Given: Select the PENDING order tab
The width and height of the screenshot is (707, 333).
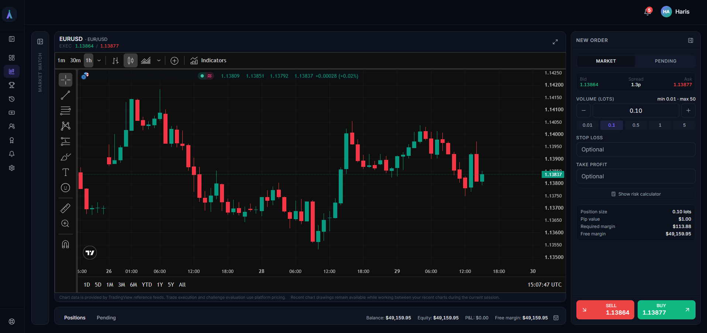Looking at the screenshot, I should pos(666,61).
